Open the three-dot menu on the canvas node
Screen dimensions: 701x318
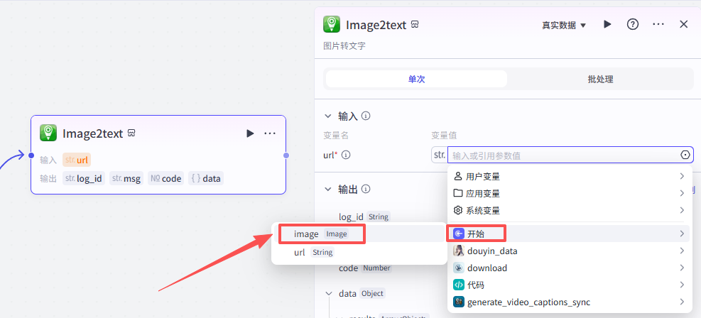(270, 133)
